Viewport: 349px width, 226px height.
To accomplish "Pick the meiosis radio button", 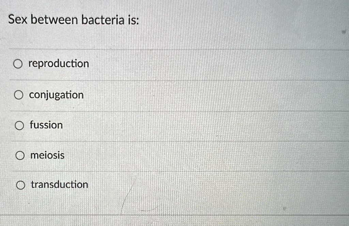I will pyautogui.click(x=20, y=156).
